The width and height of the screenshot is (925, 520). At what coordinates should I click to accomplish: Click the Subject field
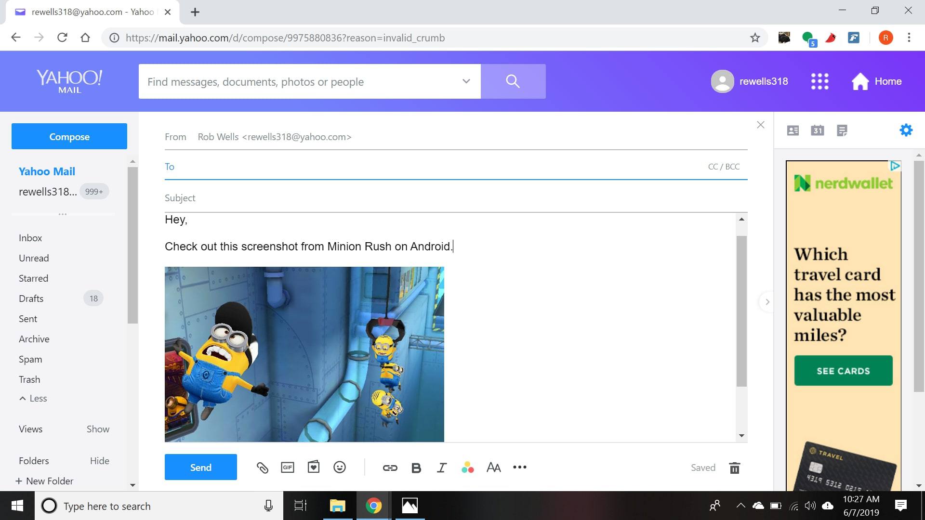pos(456,198)
